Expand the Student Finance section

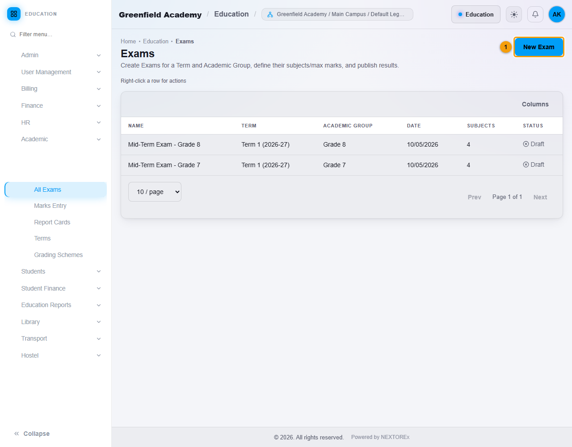[55, 288]
